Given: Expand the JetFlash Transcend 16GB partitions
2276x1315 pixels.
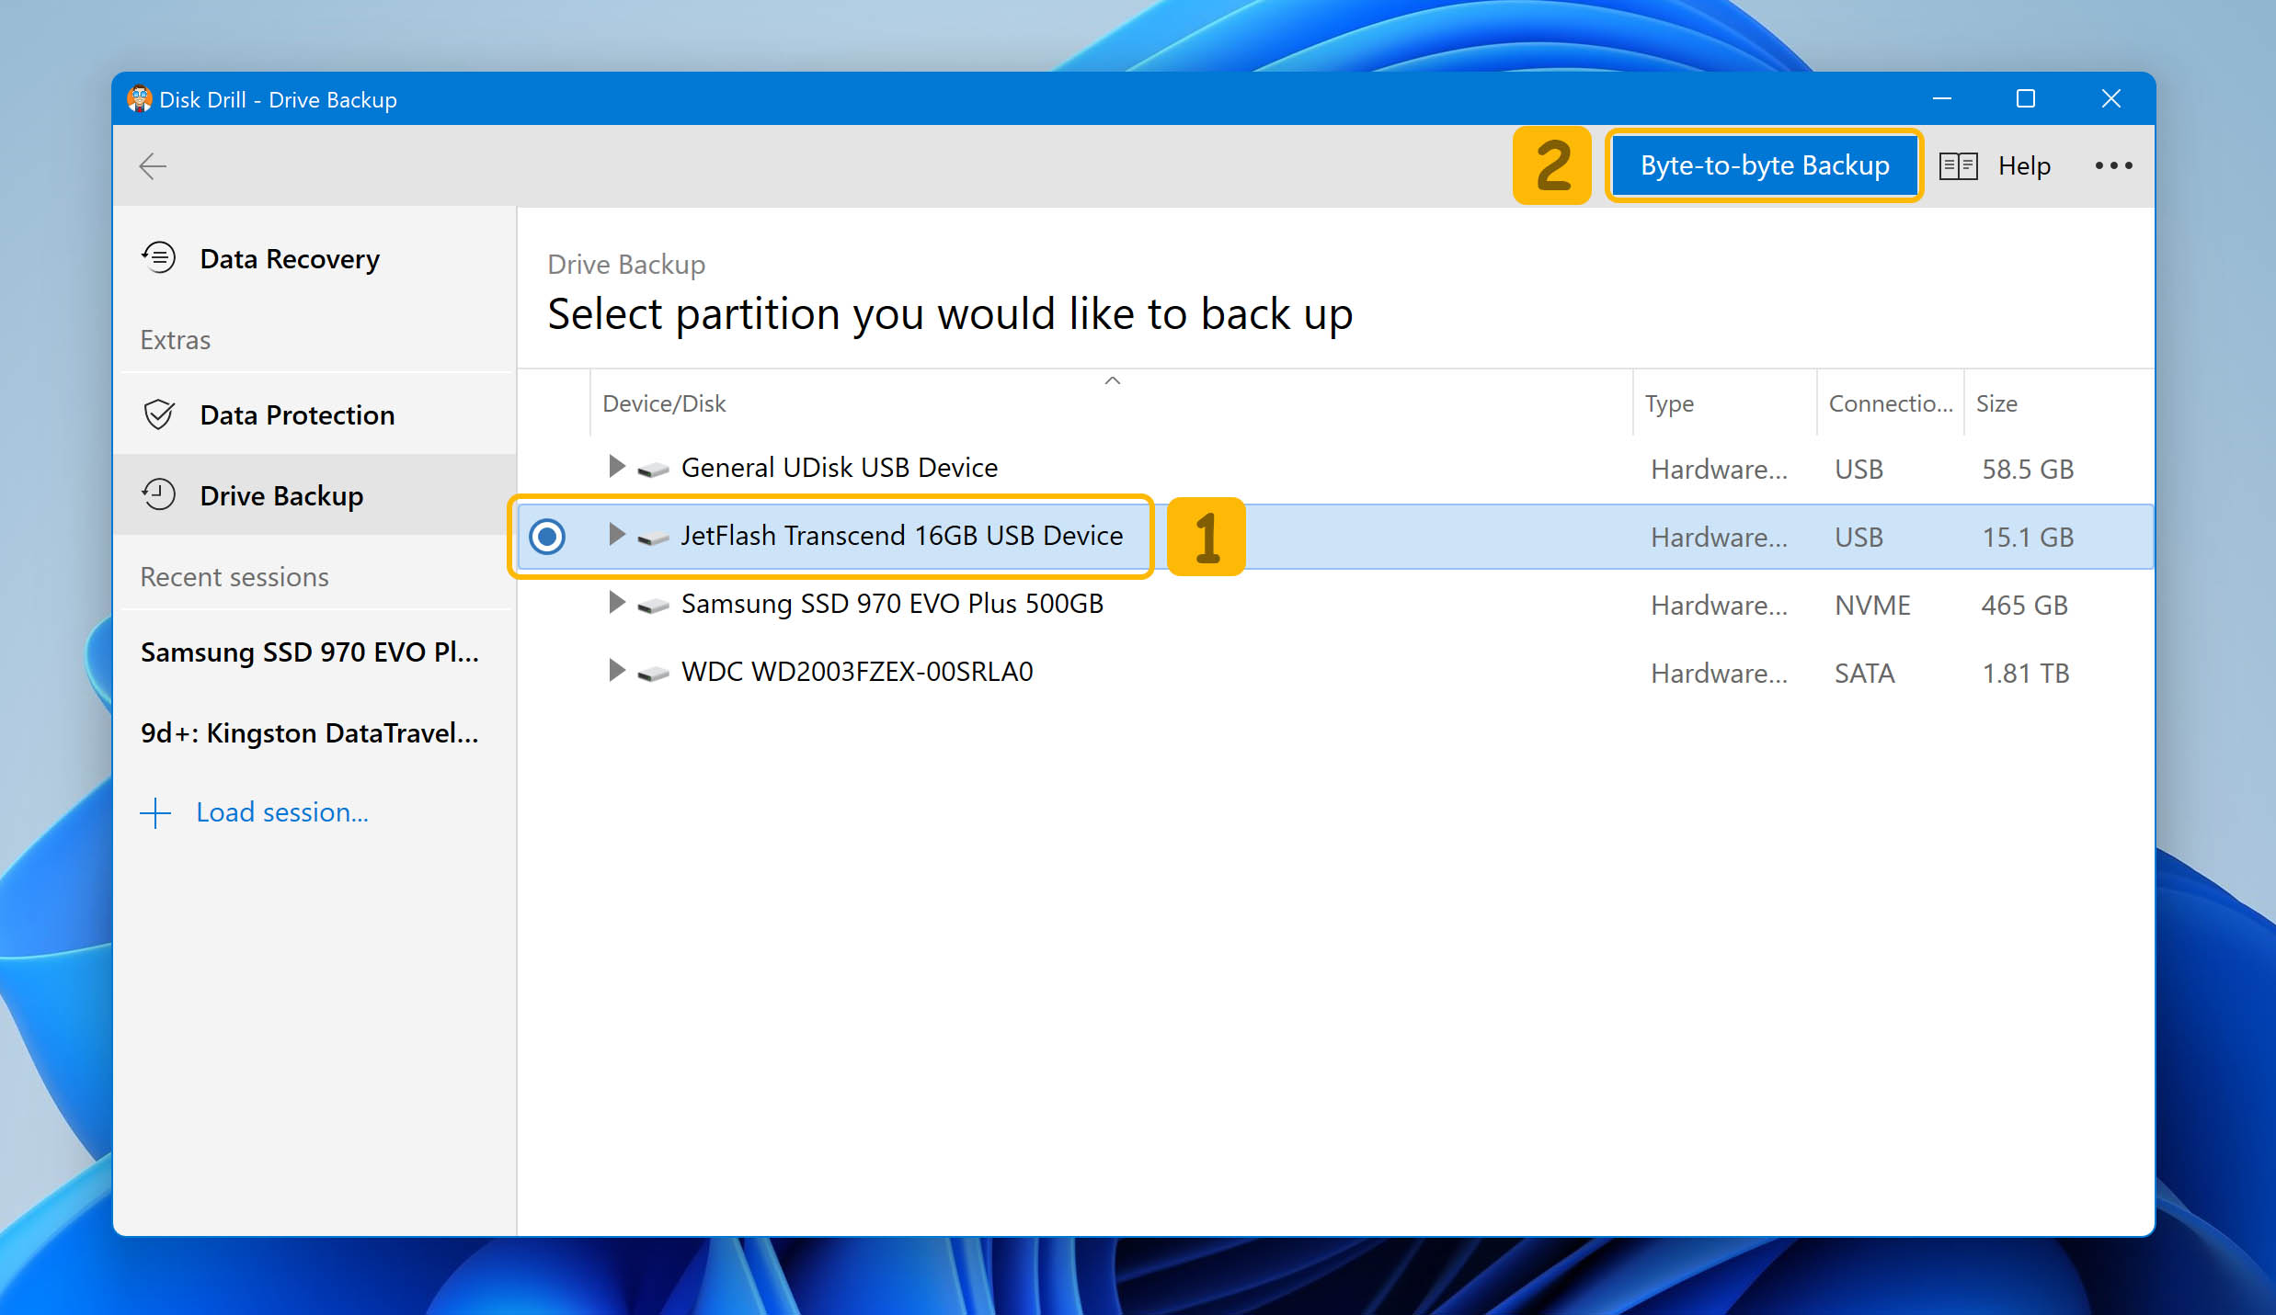Looking at the screenshot, I should click(617, 535).
